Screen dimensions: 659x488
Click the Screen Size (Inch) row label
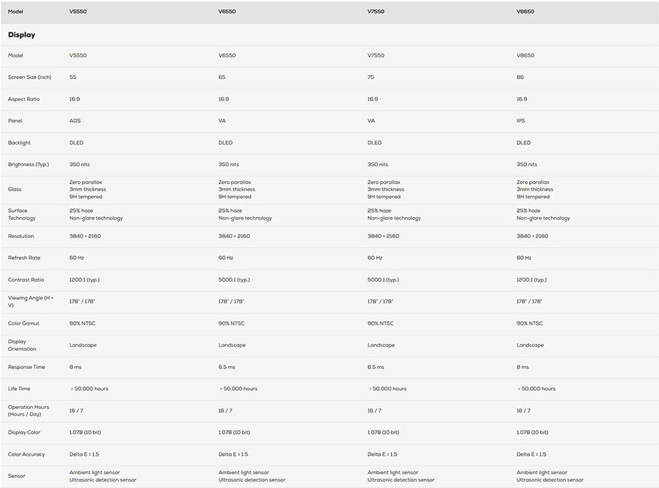pos(30,77)
